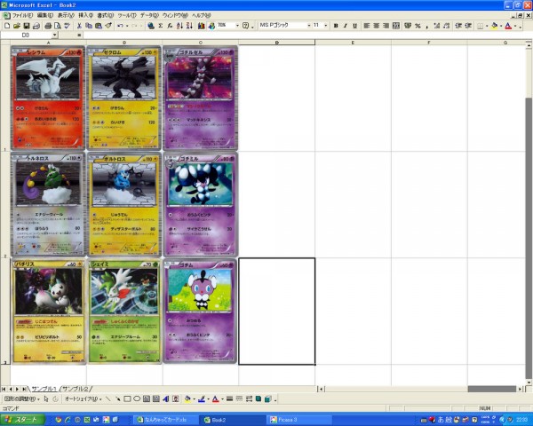Switch to the サンプル2 sheet tab

[76, 389]
